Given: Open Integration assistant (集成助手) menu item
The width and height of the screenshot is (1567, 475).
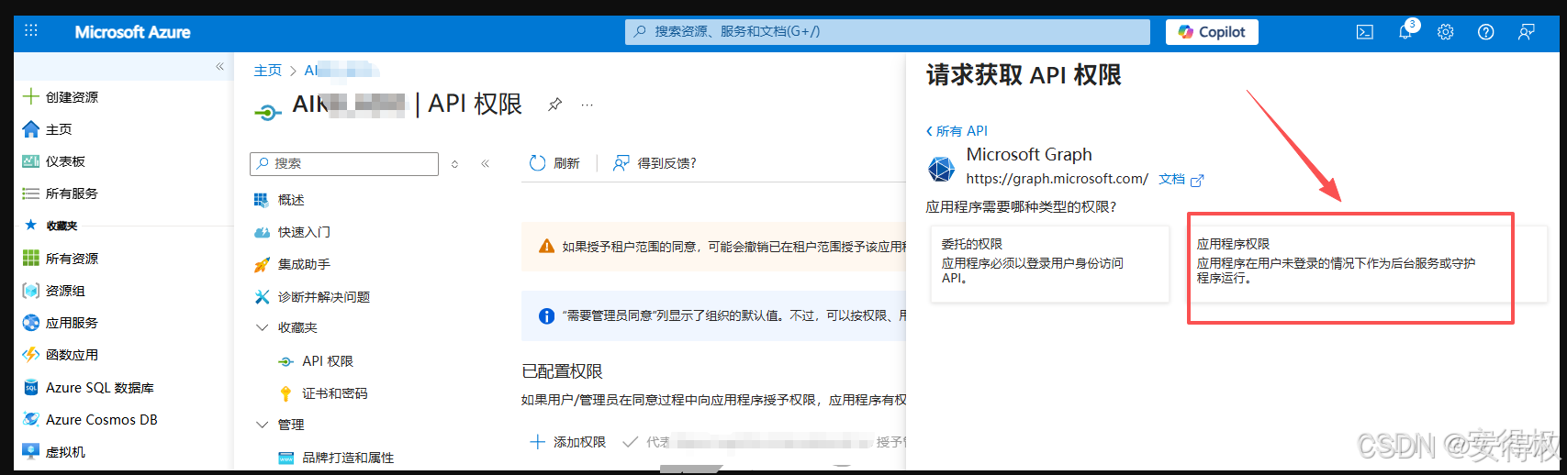Looking at the screenshot, I should (304, 264).
